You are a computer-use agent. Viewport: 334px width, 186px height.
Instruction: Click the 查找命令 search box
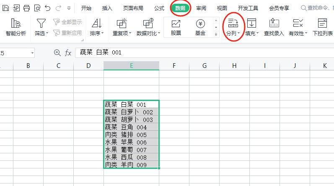[317, 8]
